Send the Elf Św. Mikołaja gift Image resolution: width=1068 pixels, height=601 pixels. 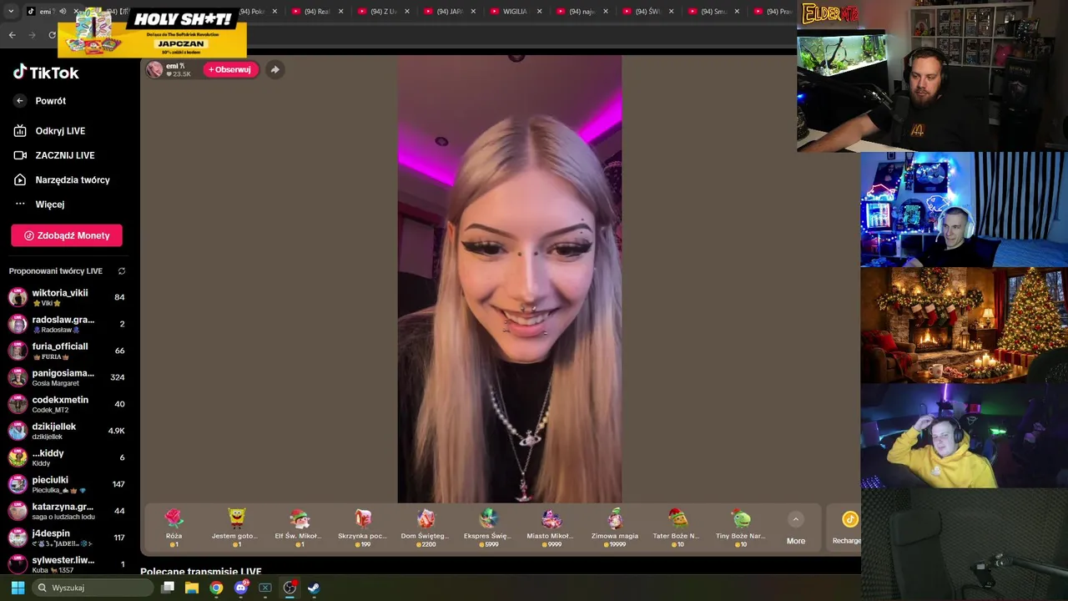[x=299, y=528]
